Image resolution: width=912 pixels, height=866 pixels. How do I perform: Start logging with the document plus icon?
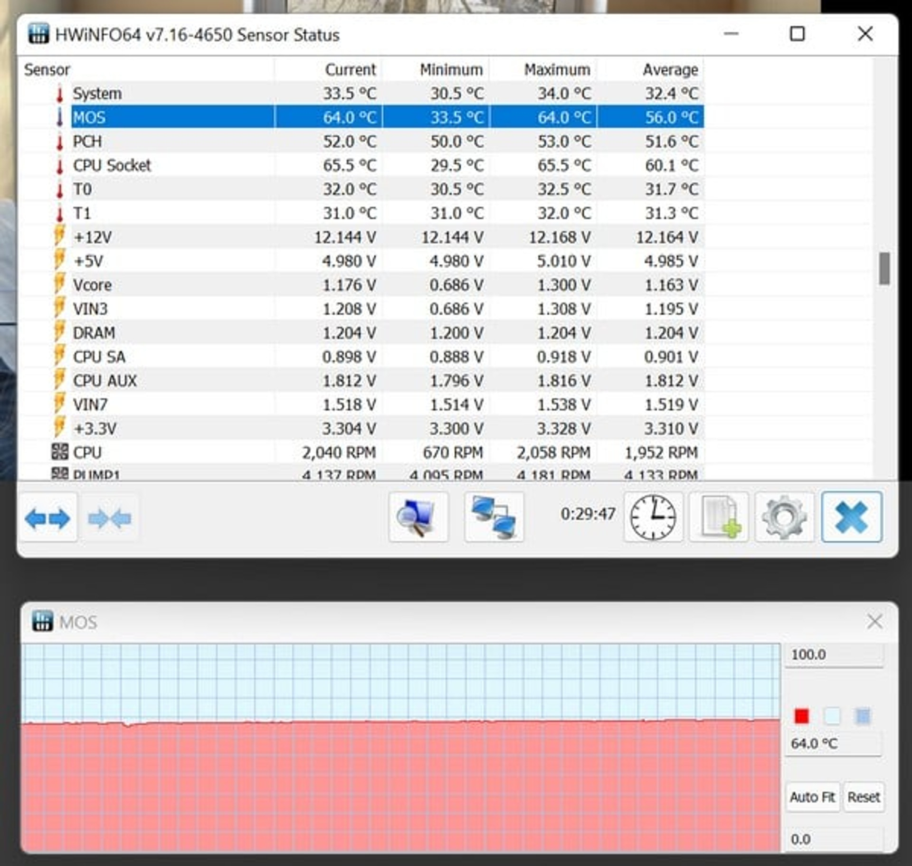point(719,517)
